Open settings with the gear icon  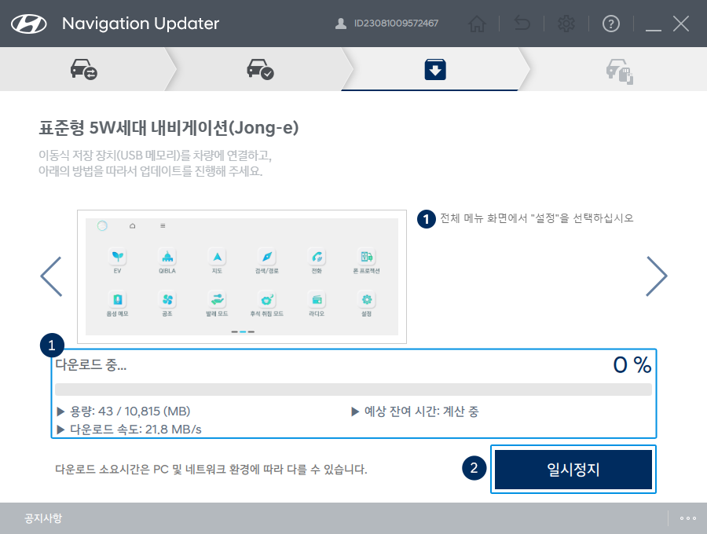coord(566,24)
